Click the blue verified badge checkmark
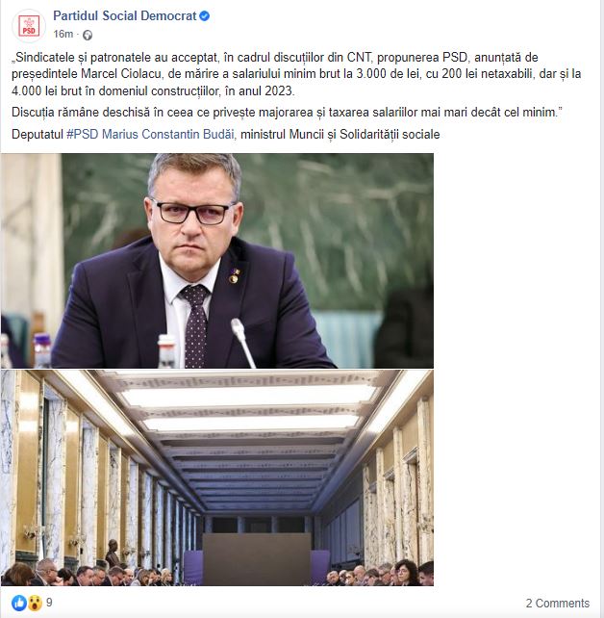Viewport: 604px width, 618px height. click(x=204, y=16)
